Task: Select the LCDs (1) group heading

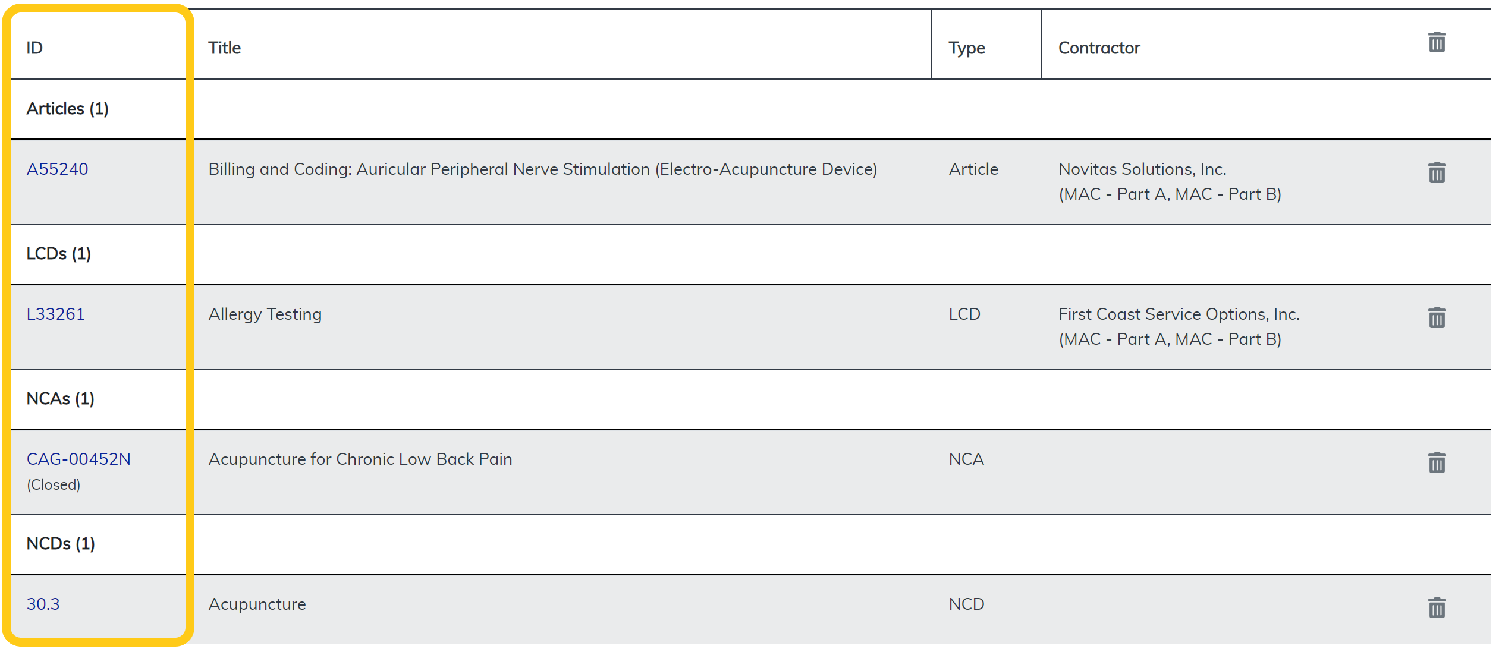Action: pos(58,254)
